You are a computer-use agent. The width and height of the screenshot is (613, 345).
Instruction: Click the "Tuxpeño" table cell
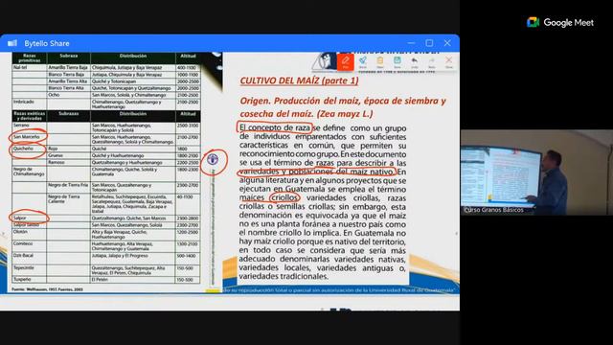pos(30,279)
